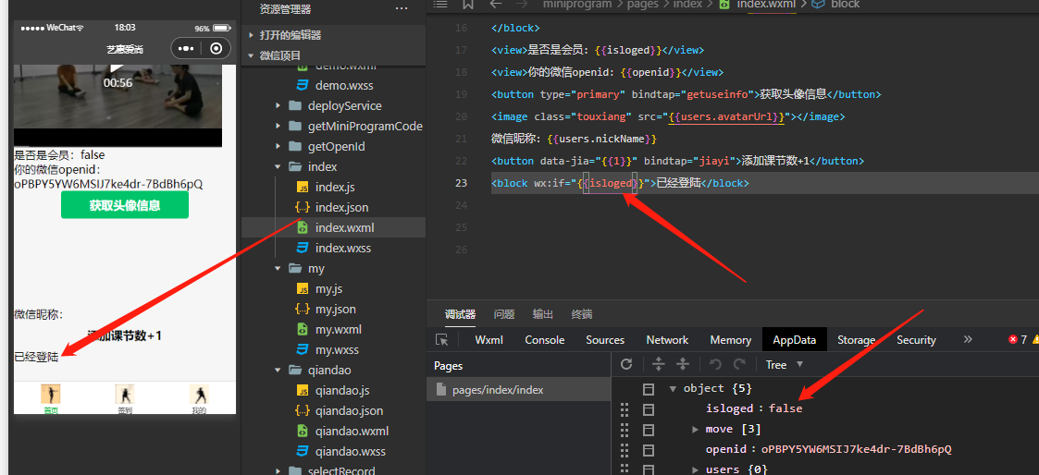Open the Console debugger tab

(x=545, y=339)
